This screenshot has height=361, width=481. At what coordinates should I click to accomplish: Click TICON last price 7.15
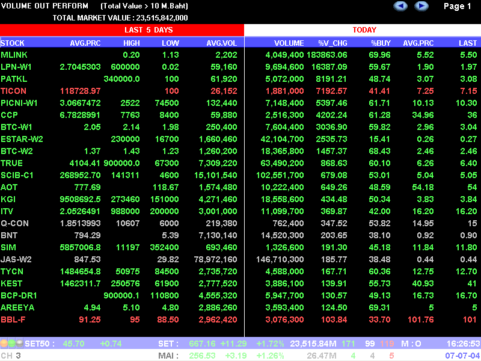tap(468, 91)
